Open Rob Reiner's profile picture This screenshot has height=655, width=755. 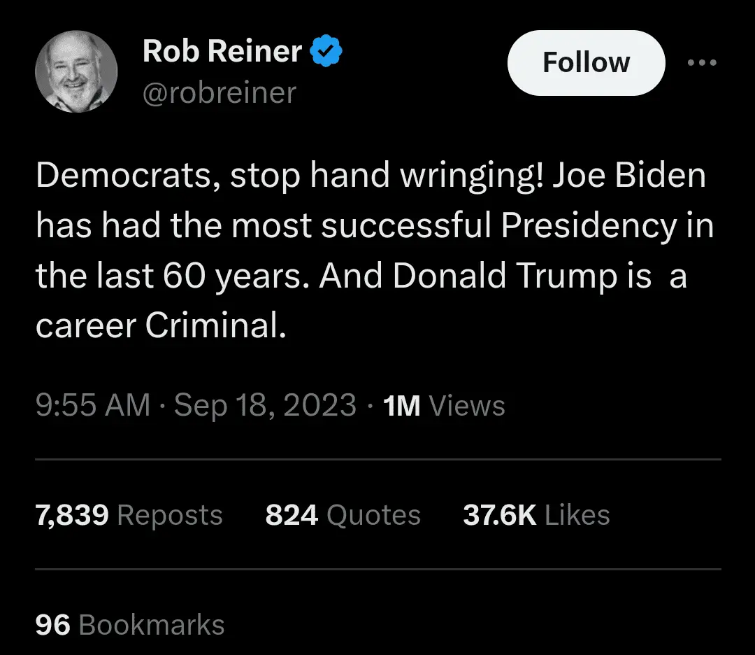coord(76,72)
